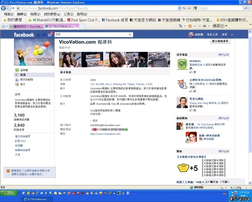Viewport: 252px width, 202px height.
Task: Stop loading with the red X icon
Action: click(x=189, y=8)
